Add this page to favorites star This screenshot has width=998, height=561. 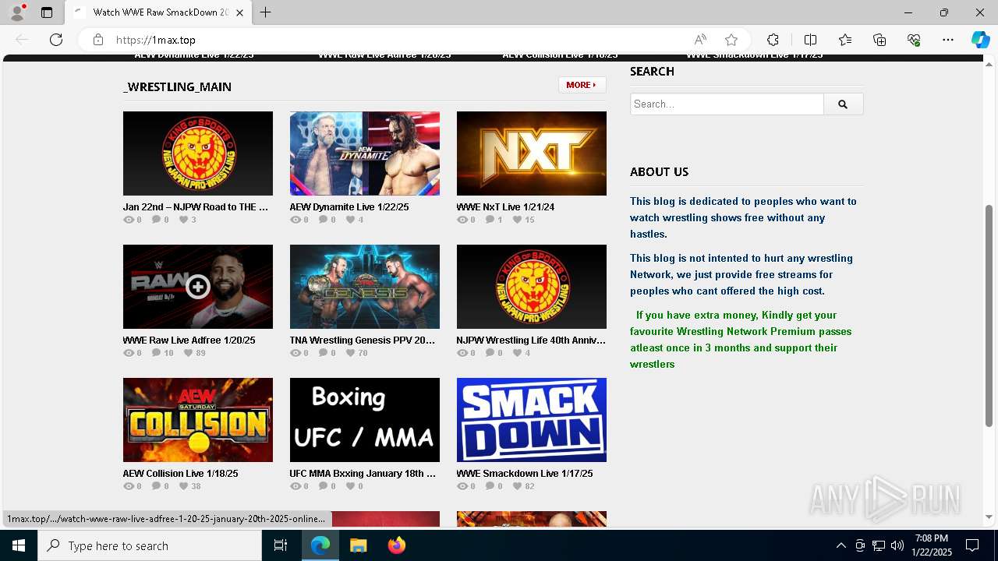[731, 40]
